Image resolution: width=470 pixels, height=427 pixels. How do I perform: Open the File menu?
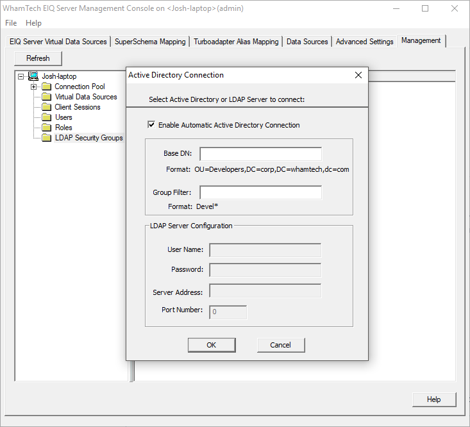click(x=11, y=23)
